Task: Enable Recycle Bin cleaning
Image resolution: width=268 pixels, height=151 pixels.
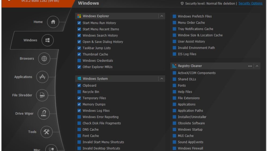Action: coord(79,92)
